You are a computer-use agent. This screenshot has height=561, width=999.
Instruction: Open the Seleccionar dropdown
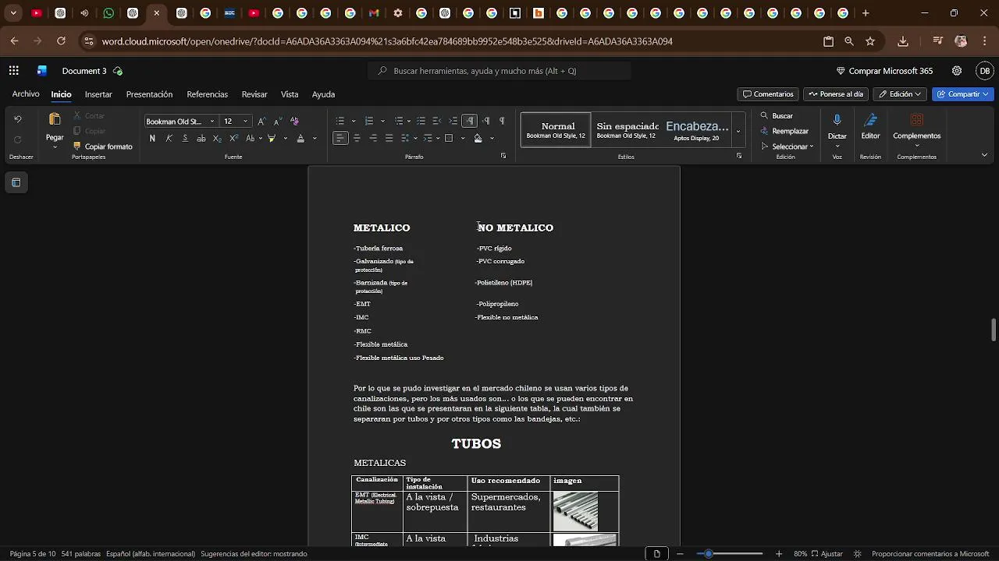(x=787, y=146)
